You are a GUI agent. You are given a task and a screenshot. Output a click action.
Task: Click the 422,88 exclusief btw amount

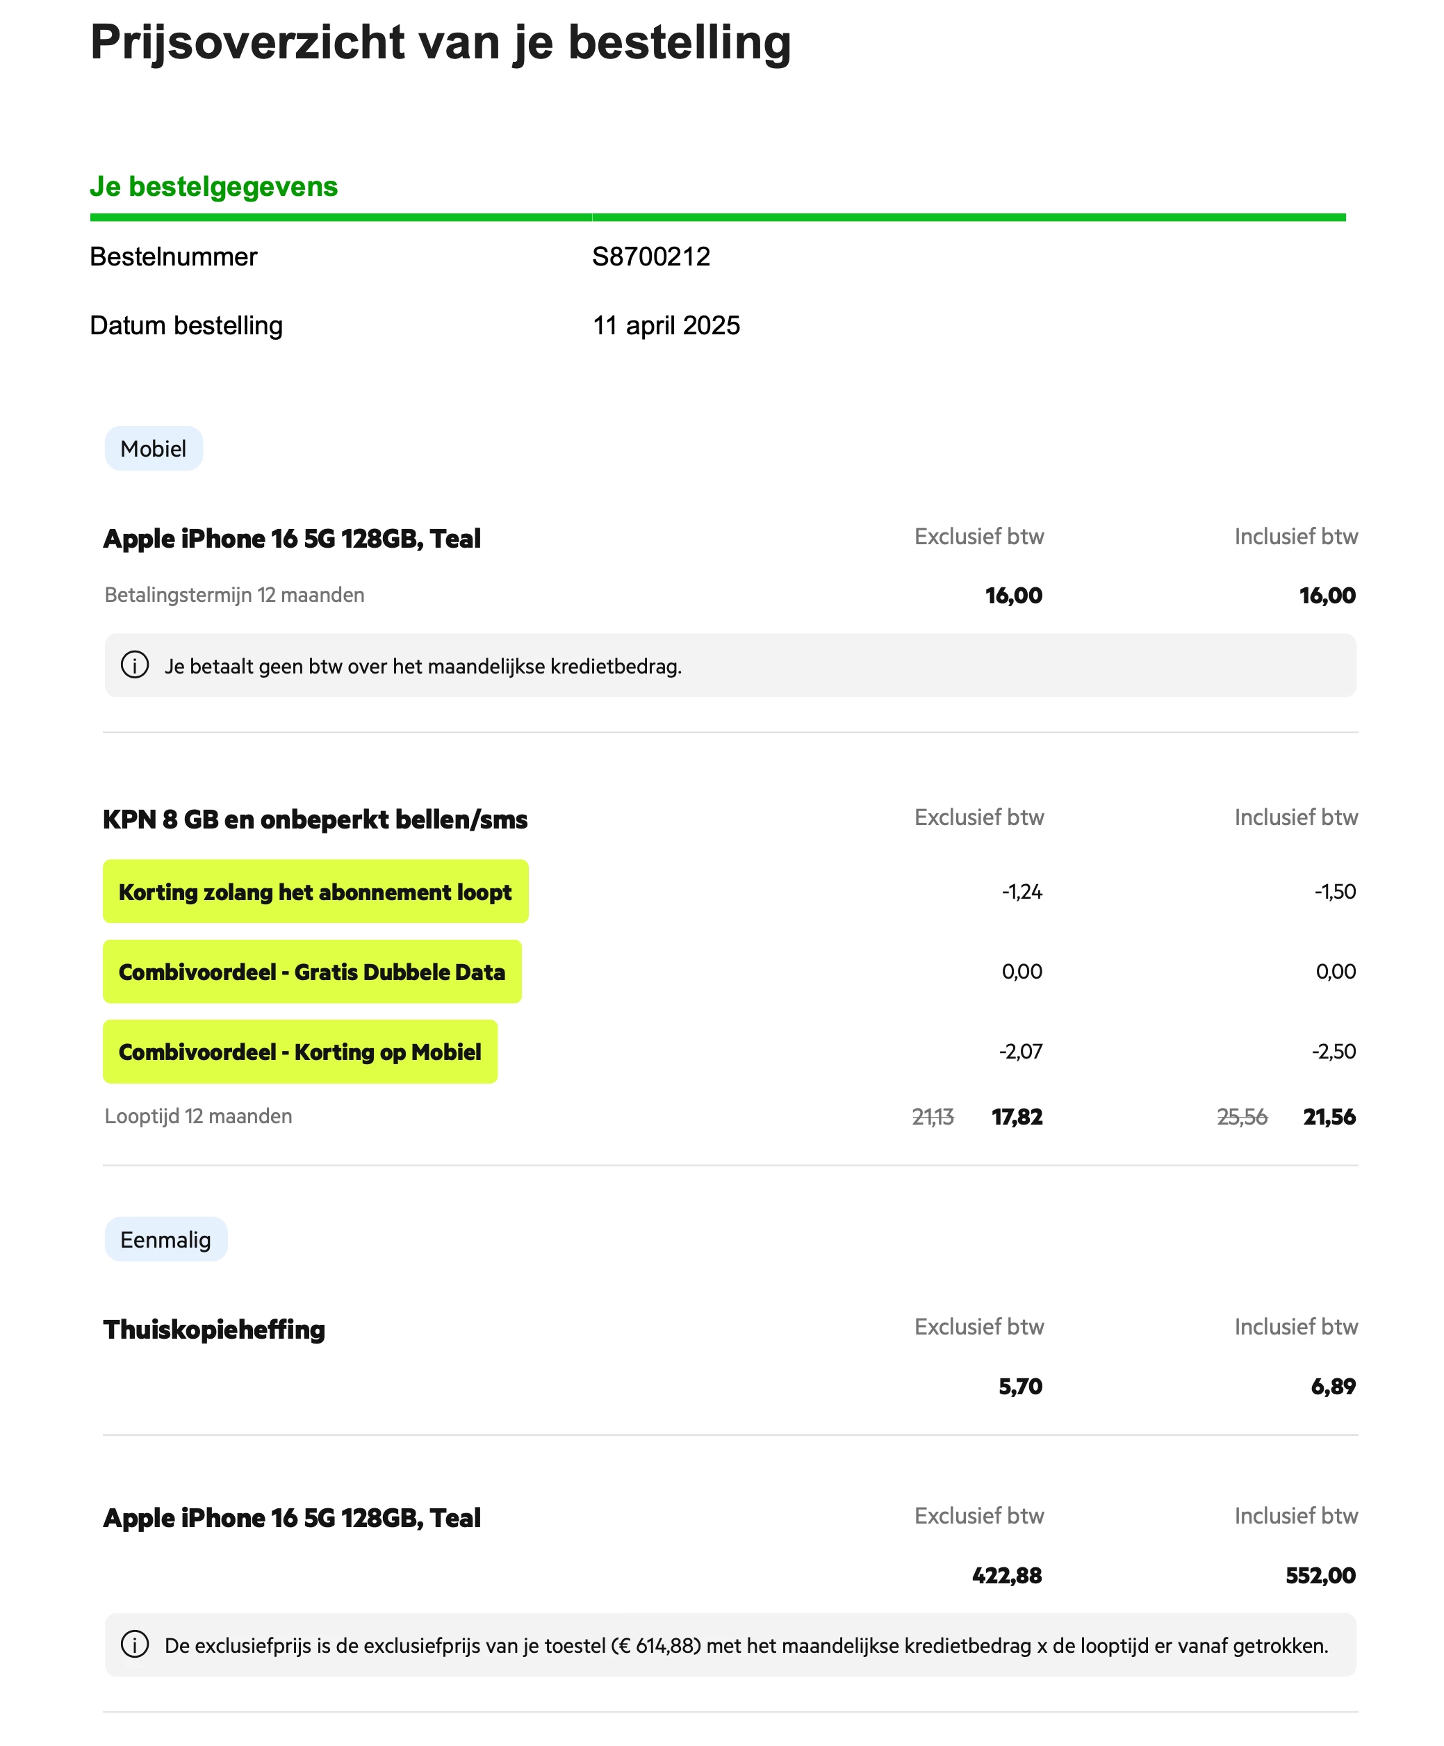[1006, 1576]
